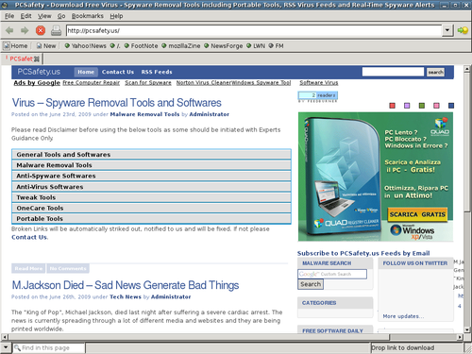Select the PCSafety browser tab
The height and width of the screenshot is (354, 472).
click(x=22, y=59)
